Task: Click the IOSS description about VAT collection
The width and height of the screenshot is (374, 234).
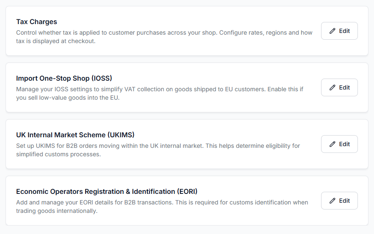Action: pos(160,93)
